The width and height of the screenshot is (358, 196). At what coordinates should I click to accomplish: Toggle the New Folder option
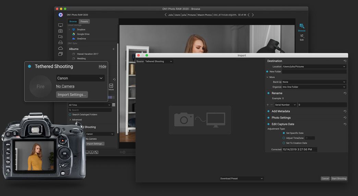coord(267,72)
